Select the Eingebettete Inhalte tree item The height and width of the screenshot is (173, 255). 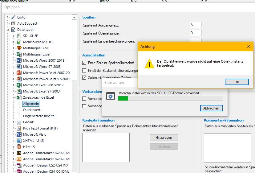click(39, 116)
